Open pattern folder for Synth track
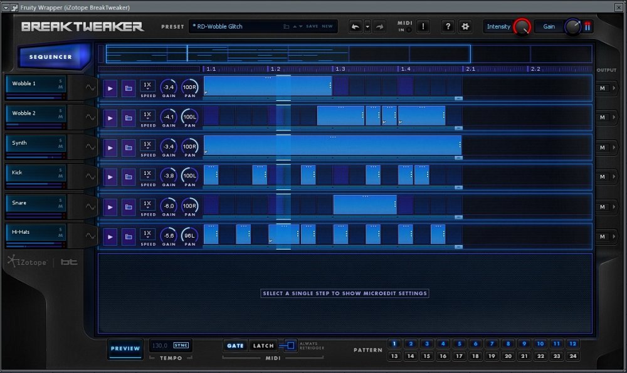The image size is (627, 373). click(129, 147)
